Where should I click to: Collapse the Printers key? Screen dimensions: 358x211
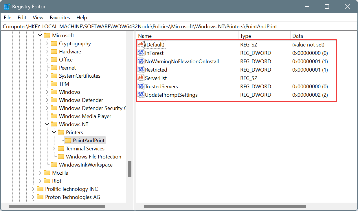coord(54,132)
